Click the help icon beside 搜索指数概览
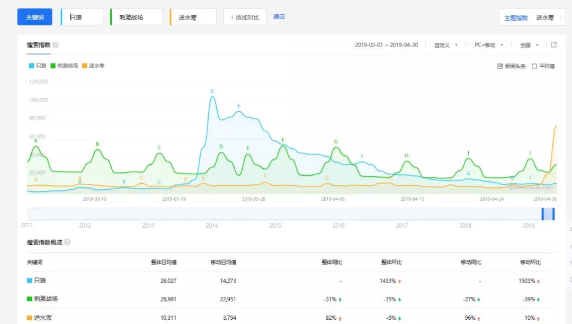 [67, 242]
